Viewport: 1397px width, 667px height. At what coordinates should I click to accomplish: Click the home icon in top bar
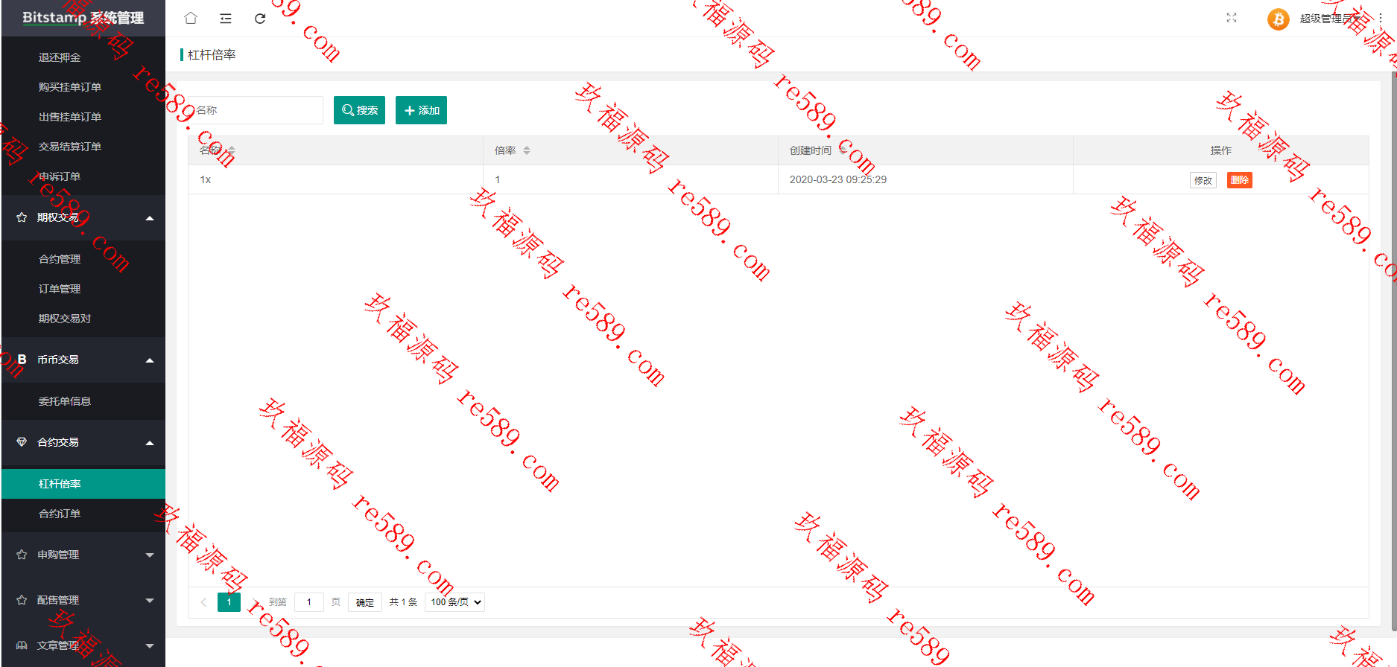pos(191,18)
